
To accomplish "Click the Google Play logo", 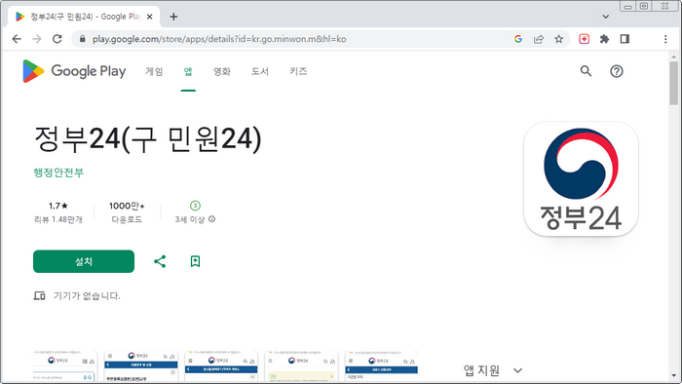I will 74,71.
